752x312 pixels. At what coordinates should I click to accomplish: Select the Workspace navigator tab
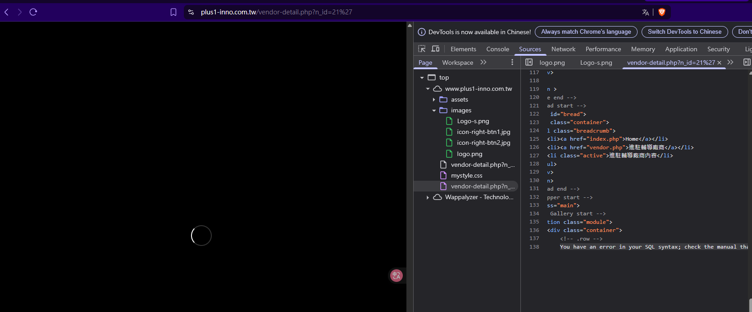tap(457, 62)
